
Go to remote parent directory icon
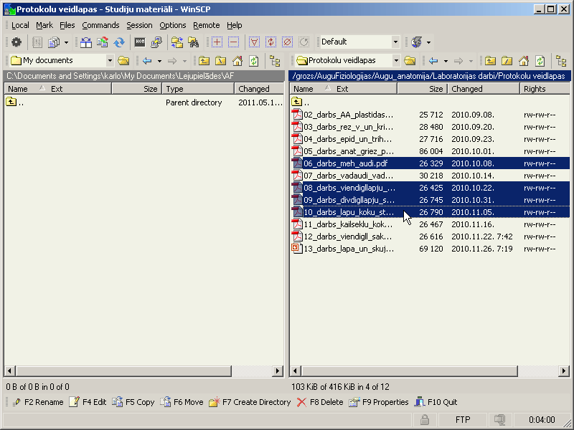491,60
